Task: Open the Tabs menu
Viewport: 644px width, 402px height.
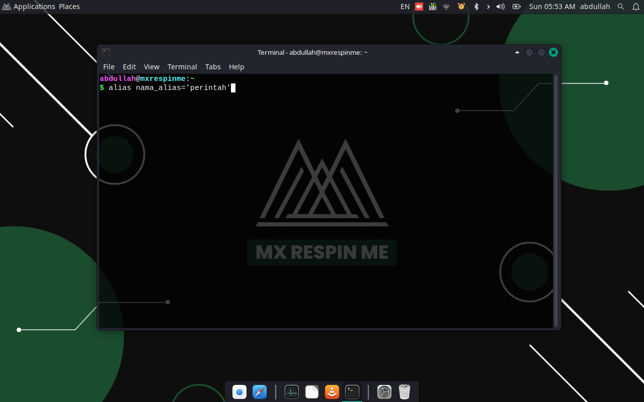Action: 213,67
